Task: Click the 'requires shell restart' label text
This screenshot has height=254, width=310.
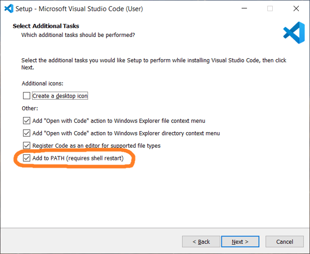Action: (95, 158)
